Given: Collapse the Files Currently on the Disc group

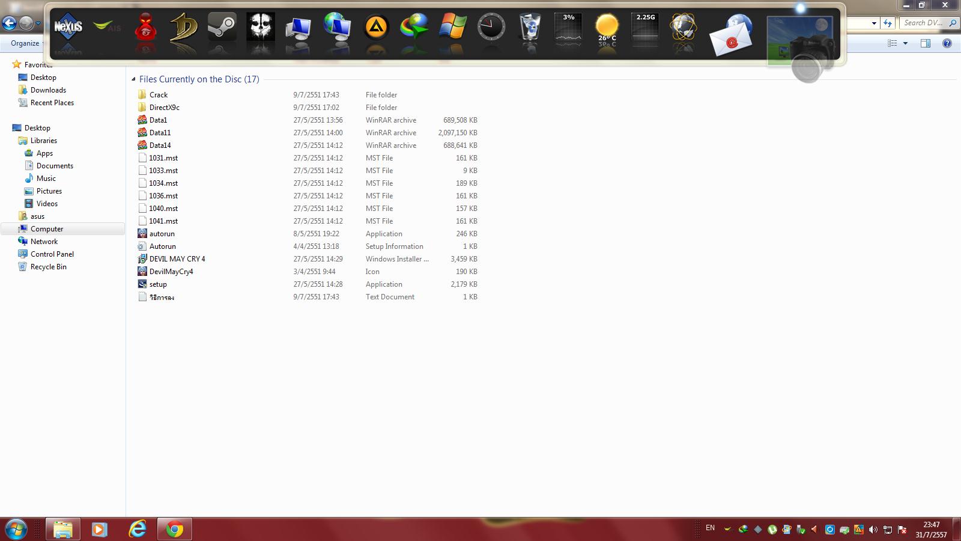Looking at the screenshot, I should click(133, 79).
